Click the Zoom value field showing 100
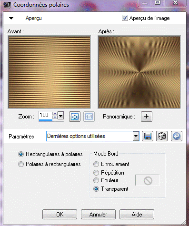Image resolution: width=189 pixels, height=226 pixels. click(x=46, y=115)
